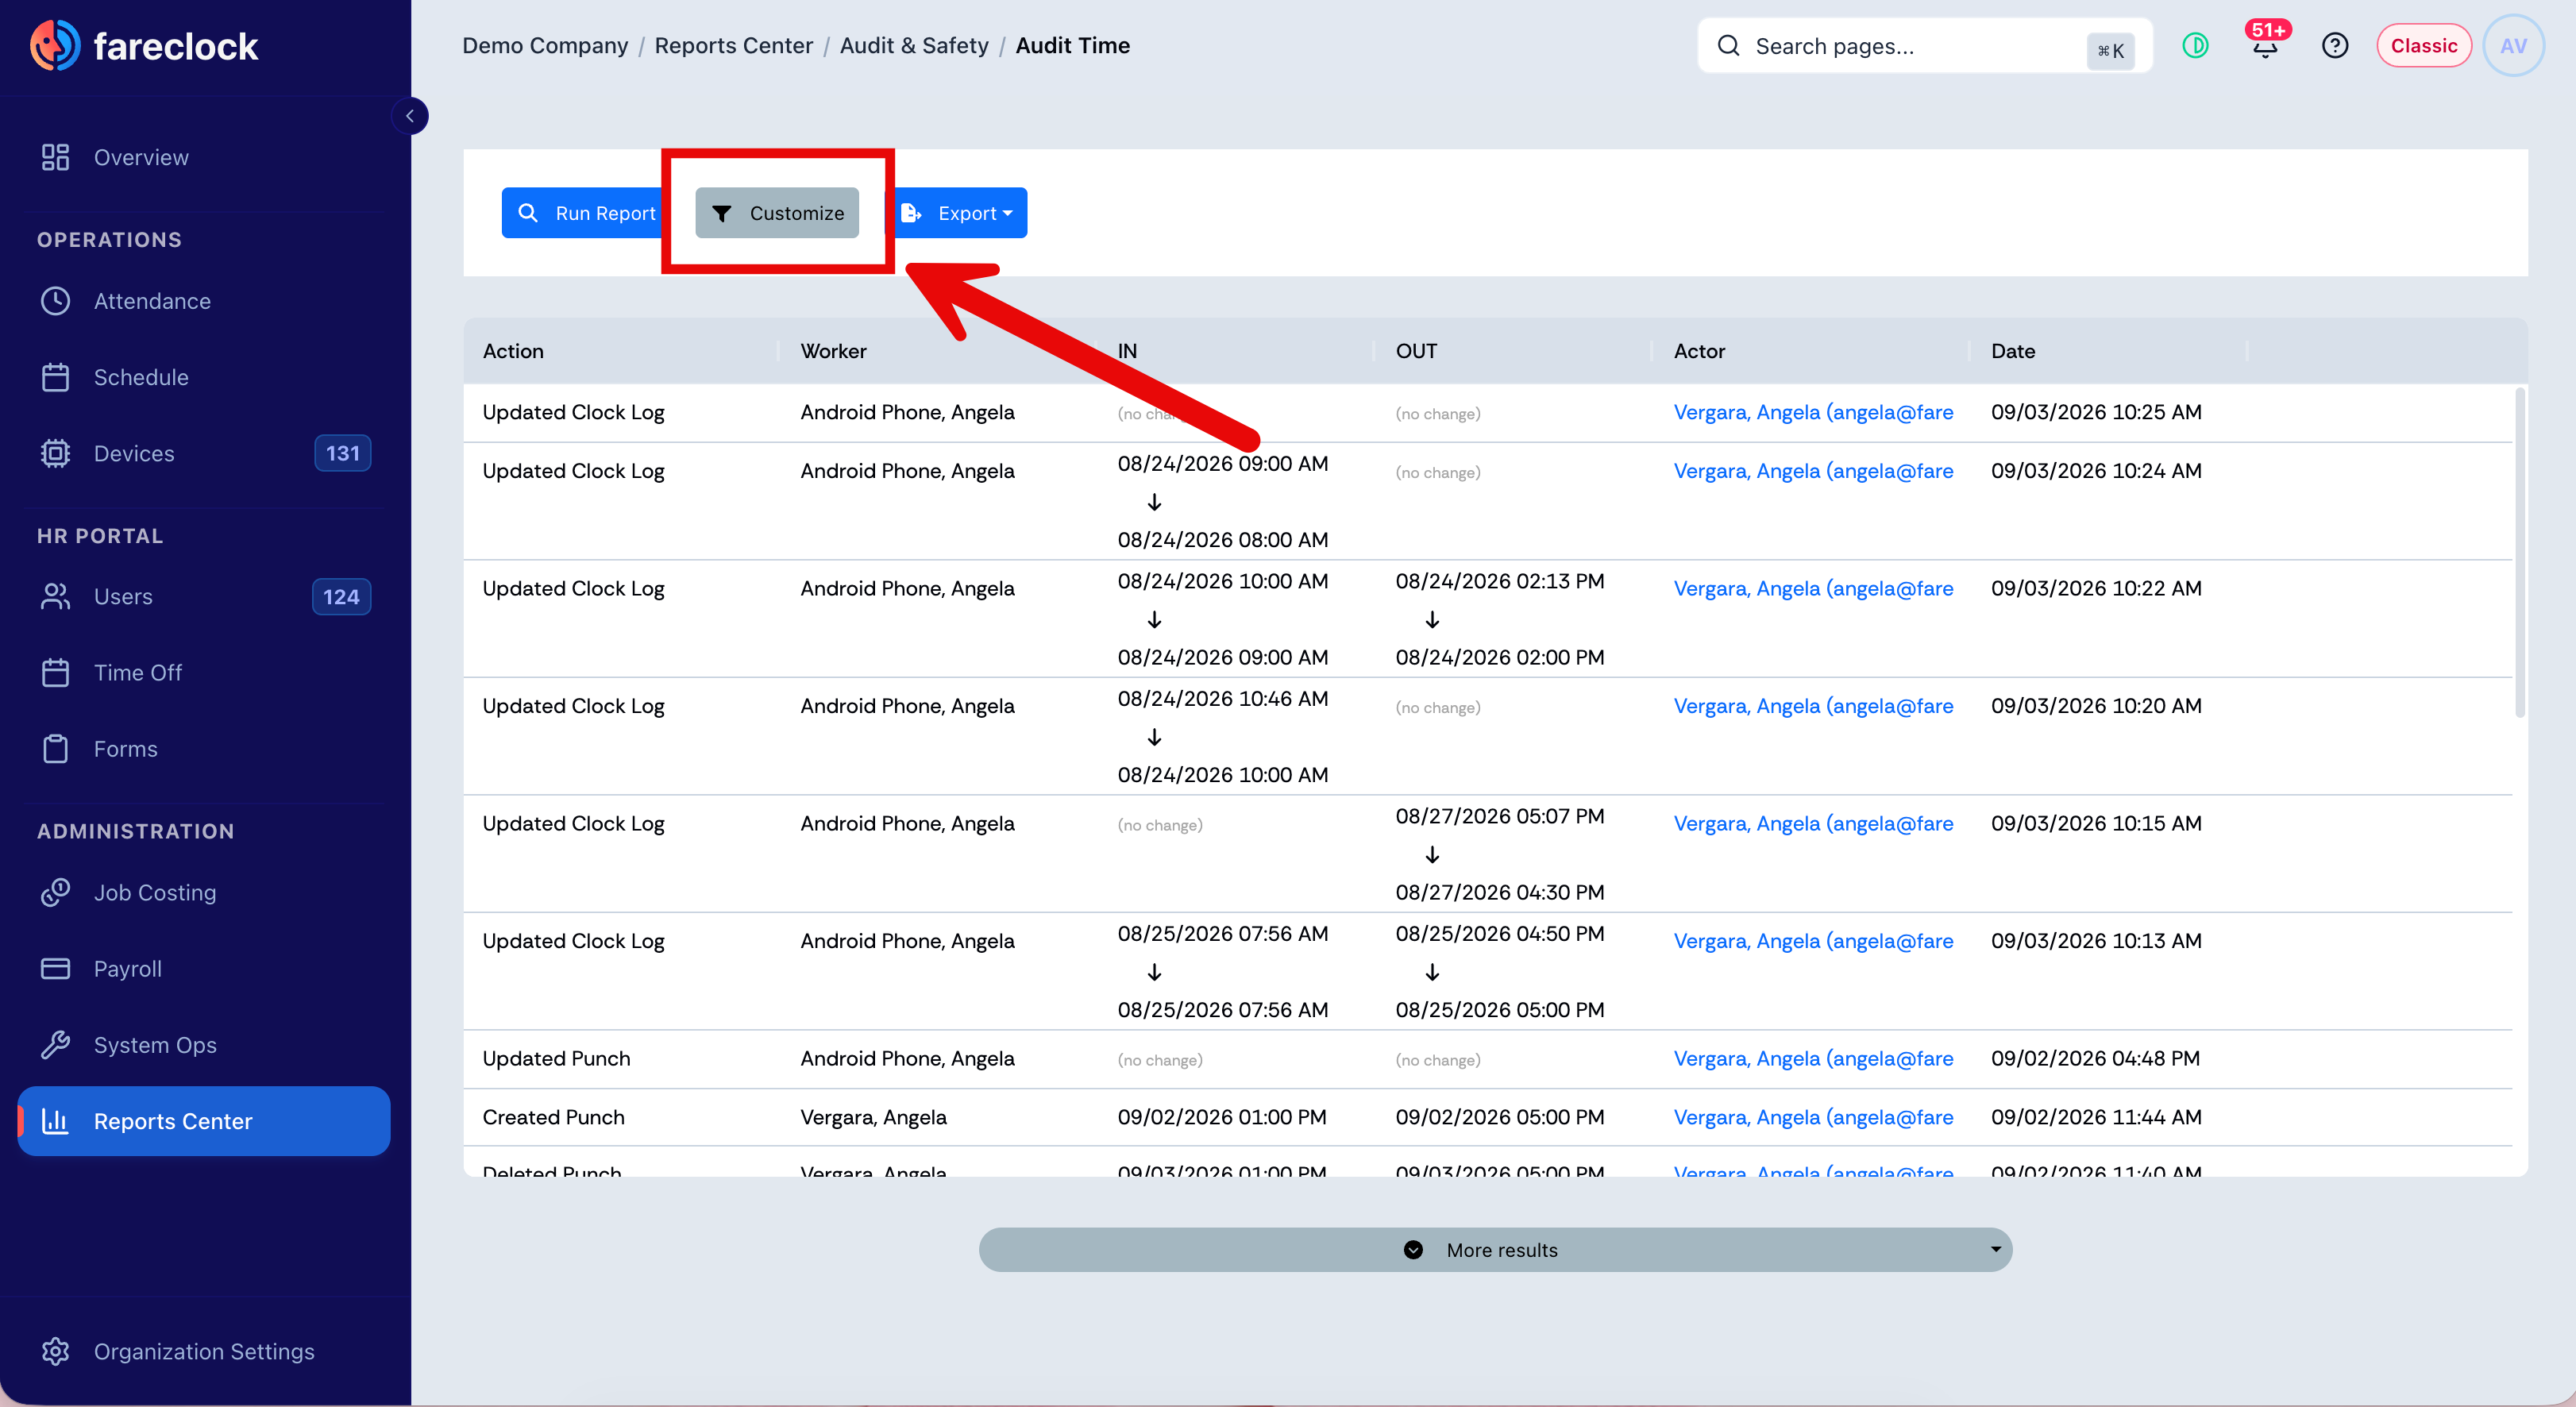The width and height of the screenshot is (2576, 1407).
Task: Switch to Classic view
Action: [2423, 46]
